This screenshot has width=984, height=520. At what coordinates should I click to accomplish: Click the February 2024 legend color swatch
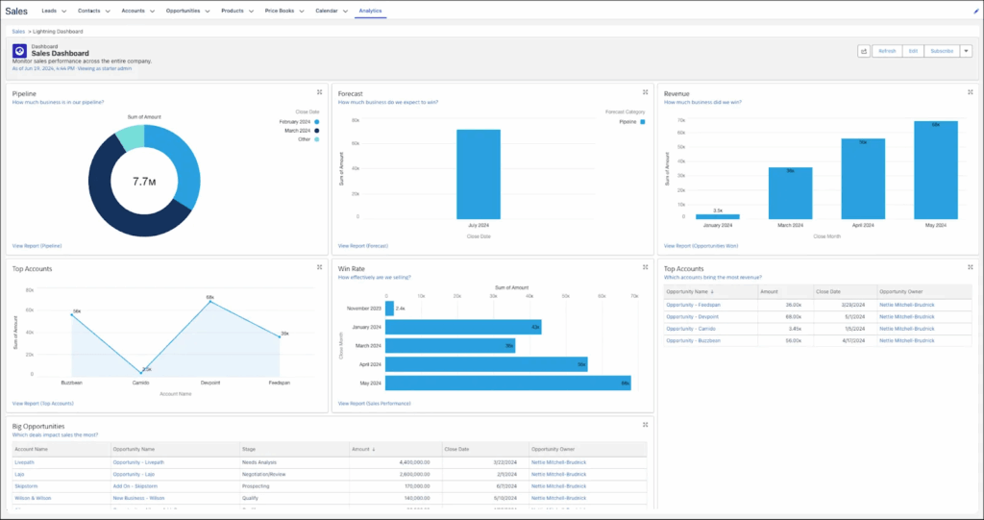316,122
